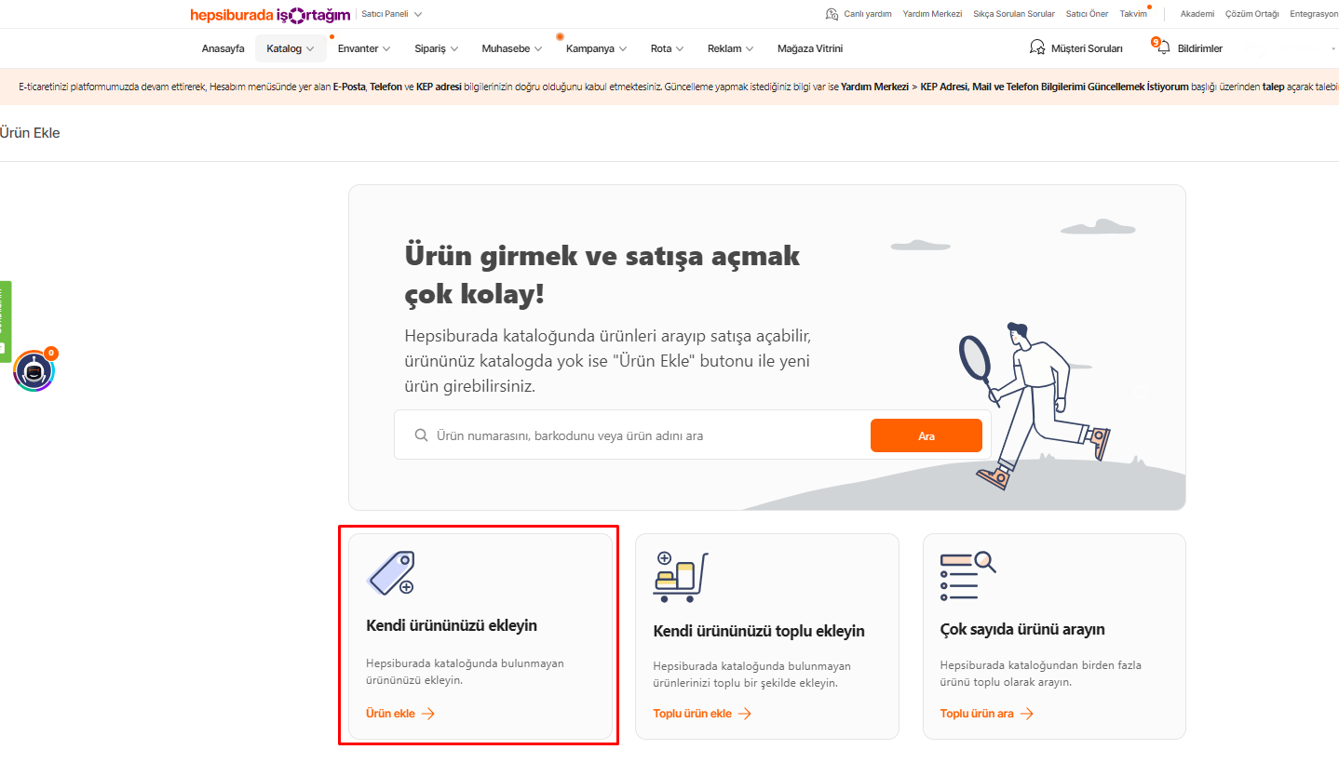Expand the Kampanya menu

pos(597,48)
